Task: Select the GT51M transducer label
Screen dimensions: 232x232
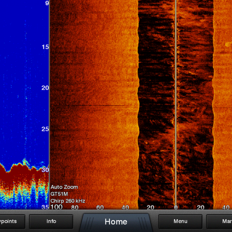Action: click(59, 194)
